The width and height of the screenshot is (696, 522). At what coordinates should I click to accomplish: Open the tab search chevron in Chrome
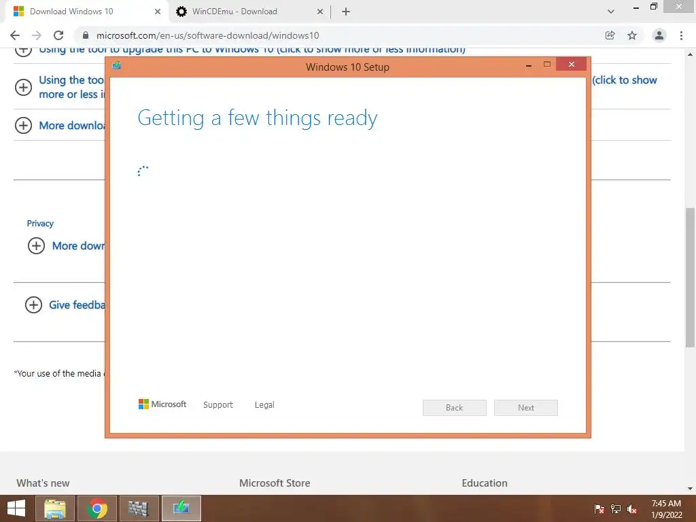click(611, 12)
